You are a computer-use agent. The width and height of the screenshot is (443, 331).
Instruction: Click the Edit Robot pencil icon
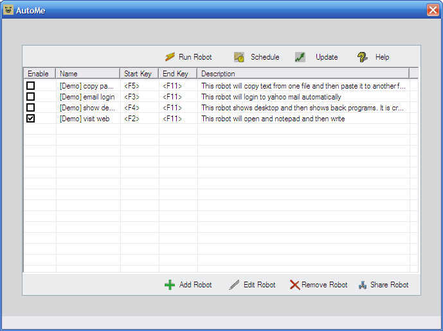point(234,285)
